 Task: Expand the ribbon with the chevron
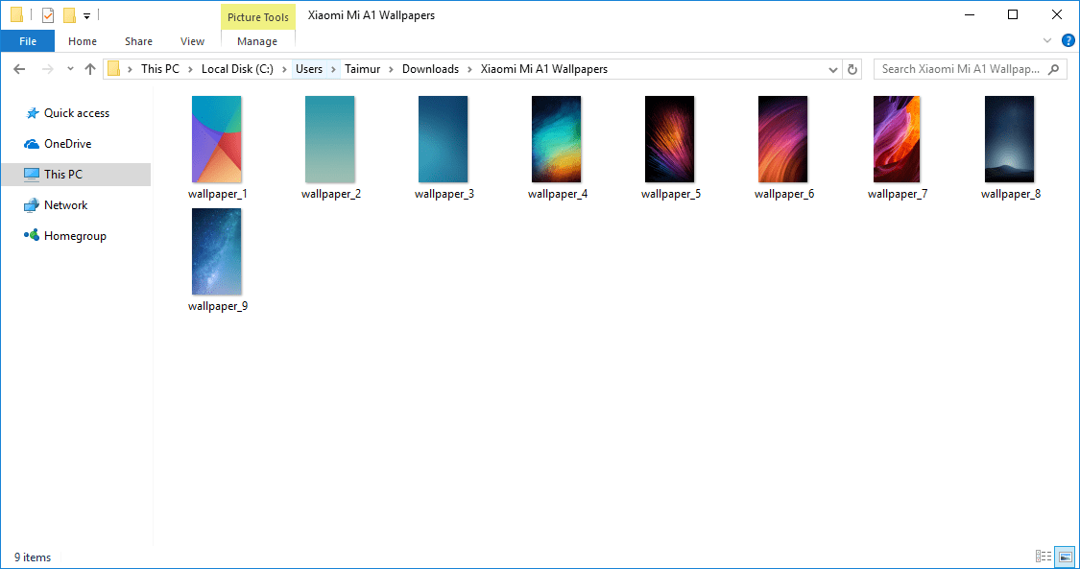[1047, 41]
